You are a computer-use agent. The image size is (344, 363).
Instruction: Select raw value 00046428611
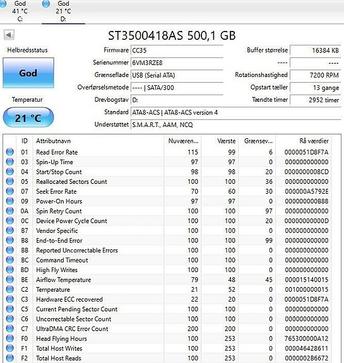pos(307,348)
